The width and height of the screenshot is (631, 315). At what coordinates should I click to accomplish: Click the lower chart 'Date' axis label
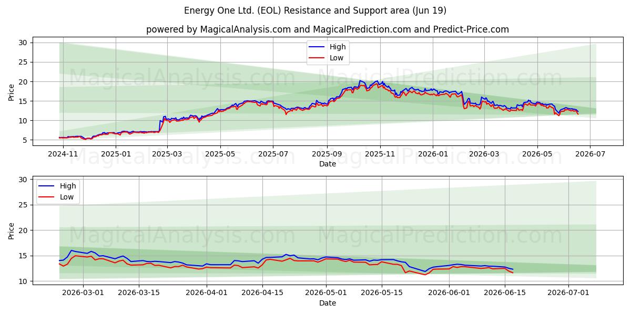pyautogui.click(x=328, y=303)
